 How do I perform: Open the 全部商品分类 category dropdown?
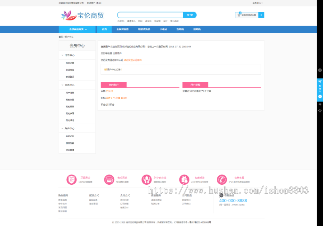pyautogui.click(x=77, y=29)
